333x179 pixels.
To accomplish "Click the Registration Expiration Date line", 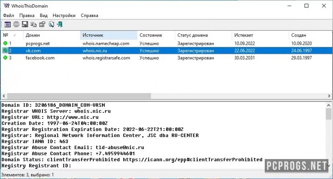I will [92, 129].
